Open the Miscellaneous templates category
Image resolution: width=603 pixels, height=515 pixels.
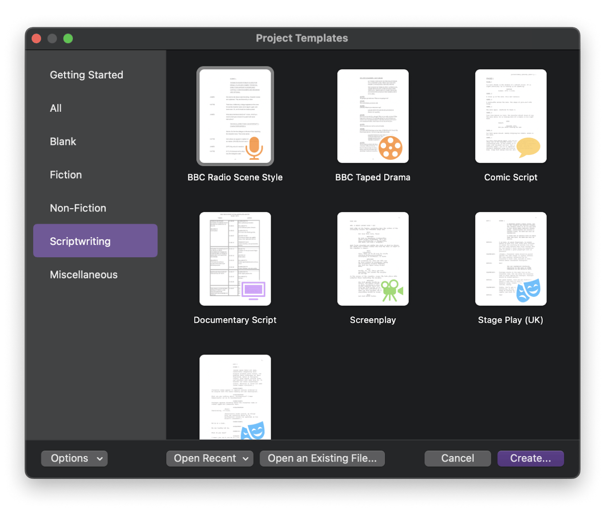pyautogui.click(x=83, y=275)
